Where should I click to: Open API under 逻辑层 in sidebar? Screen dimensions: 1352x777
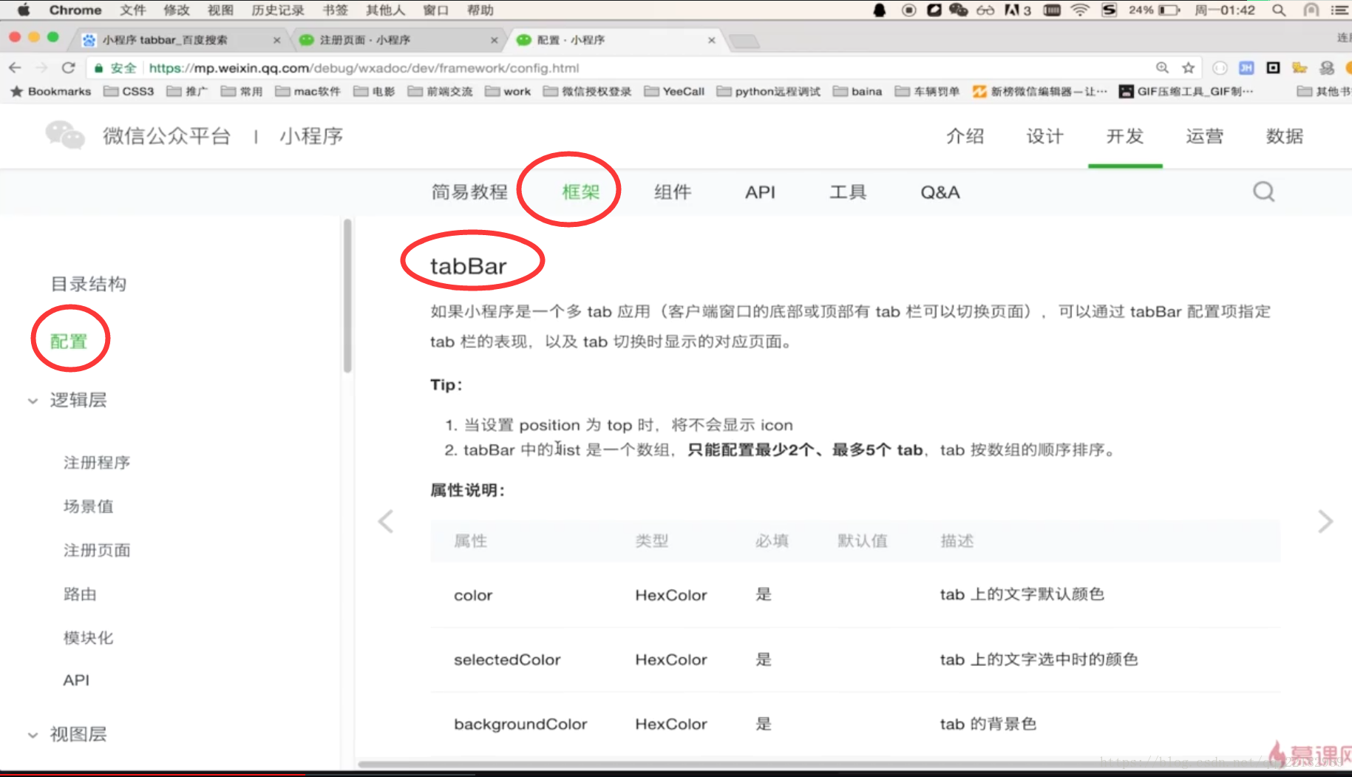pyautogui.click(x=76, y=680)
